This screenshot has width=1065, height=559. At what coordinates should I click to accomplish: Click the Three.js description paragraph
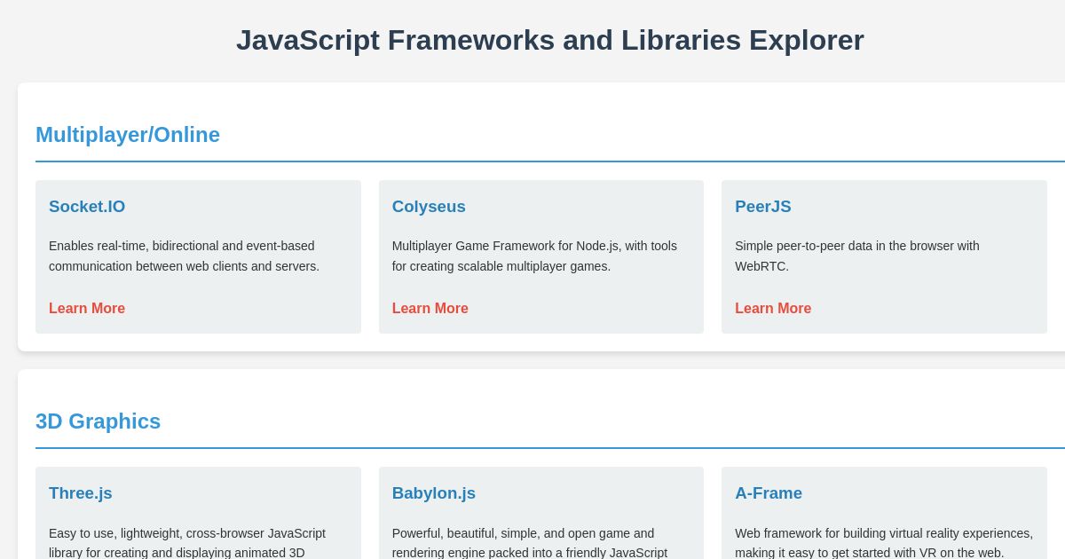click(187, 542)
